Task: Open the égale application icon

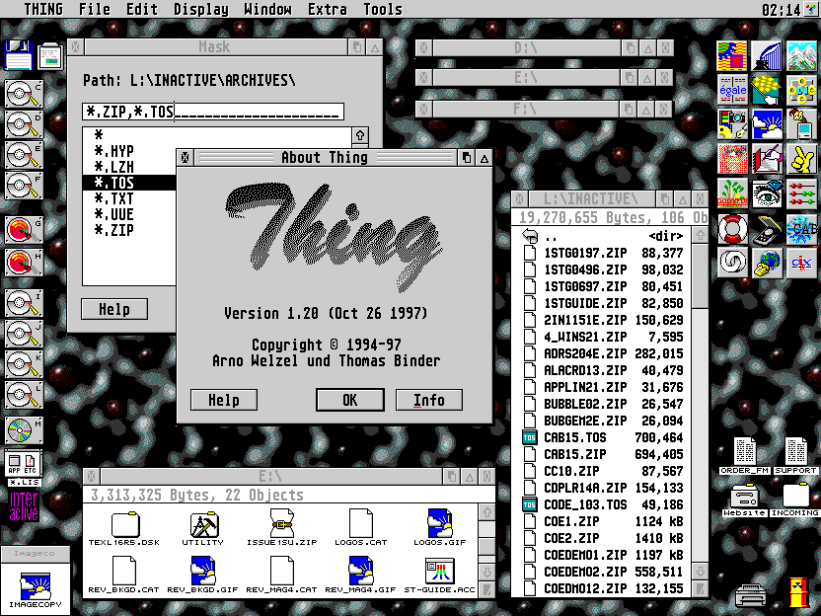Action: point(732,90)
